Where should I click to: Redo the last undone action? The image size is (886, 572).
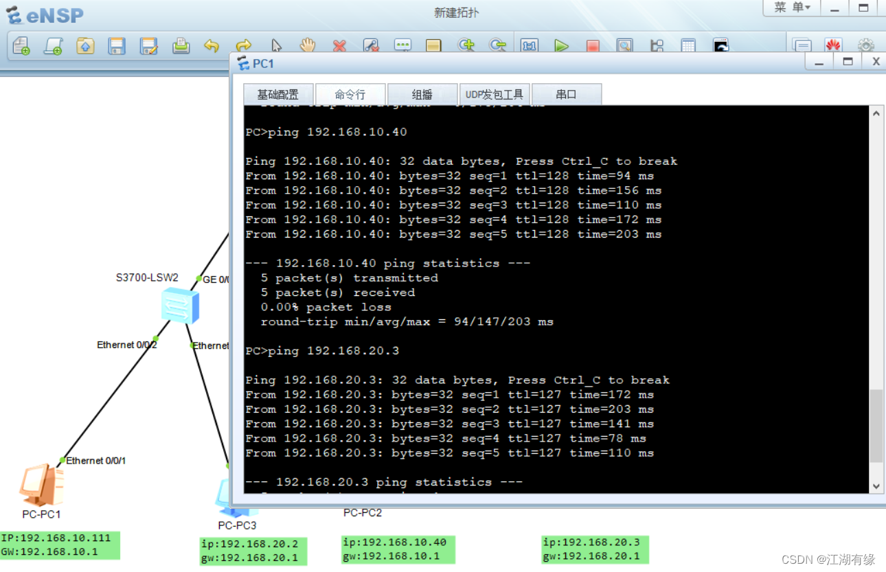[x=243, y=46]
